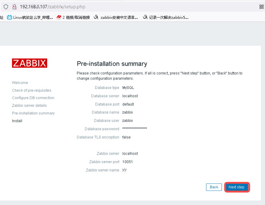Open the 链接/取消链接 bookmark
Screen dimensions: 265x205
click(73, 18)
